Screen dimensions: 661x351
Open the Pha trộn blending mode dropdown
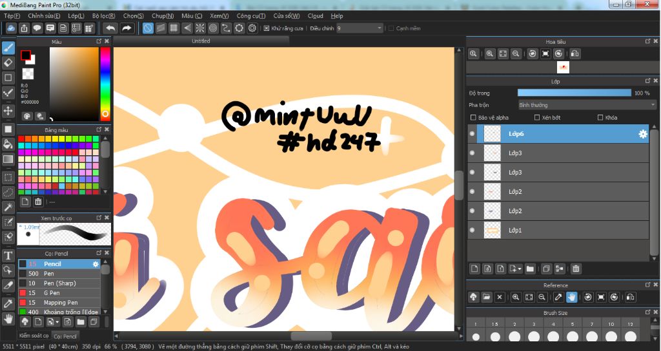coord(587,105)
